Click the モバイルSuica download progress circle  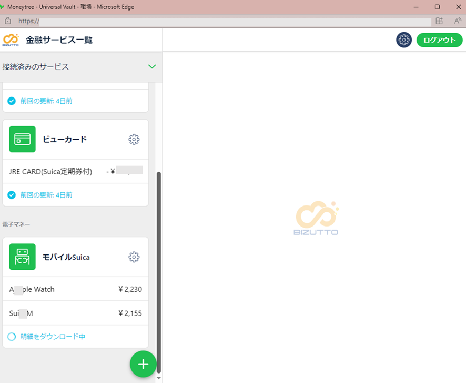[x=12, y=336]
